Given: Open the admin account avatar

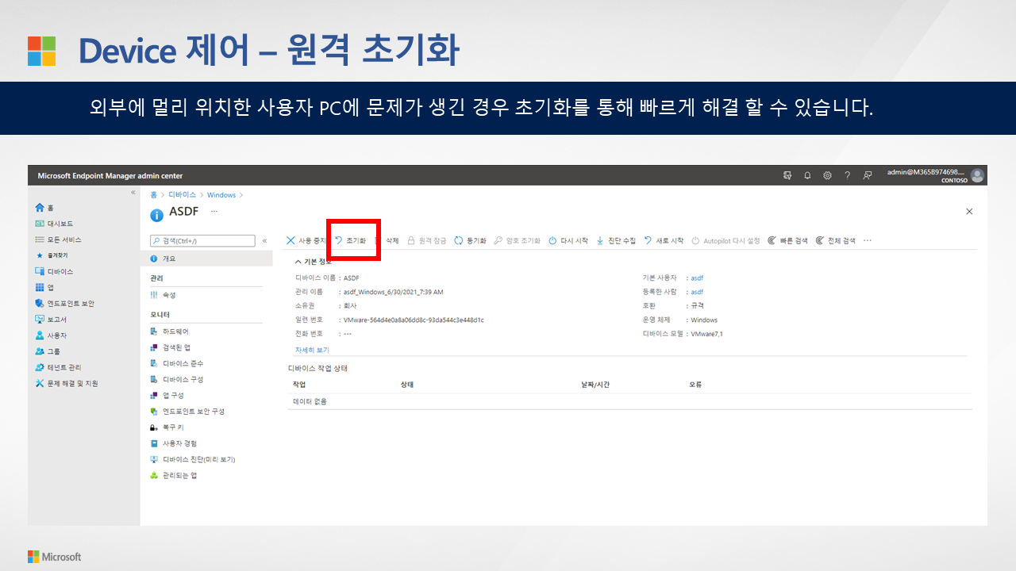Looking at the screenshot, I should [x=977, y=175].
